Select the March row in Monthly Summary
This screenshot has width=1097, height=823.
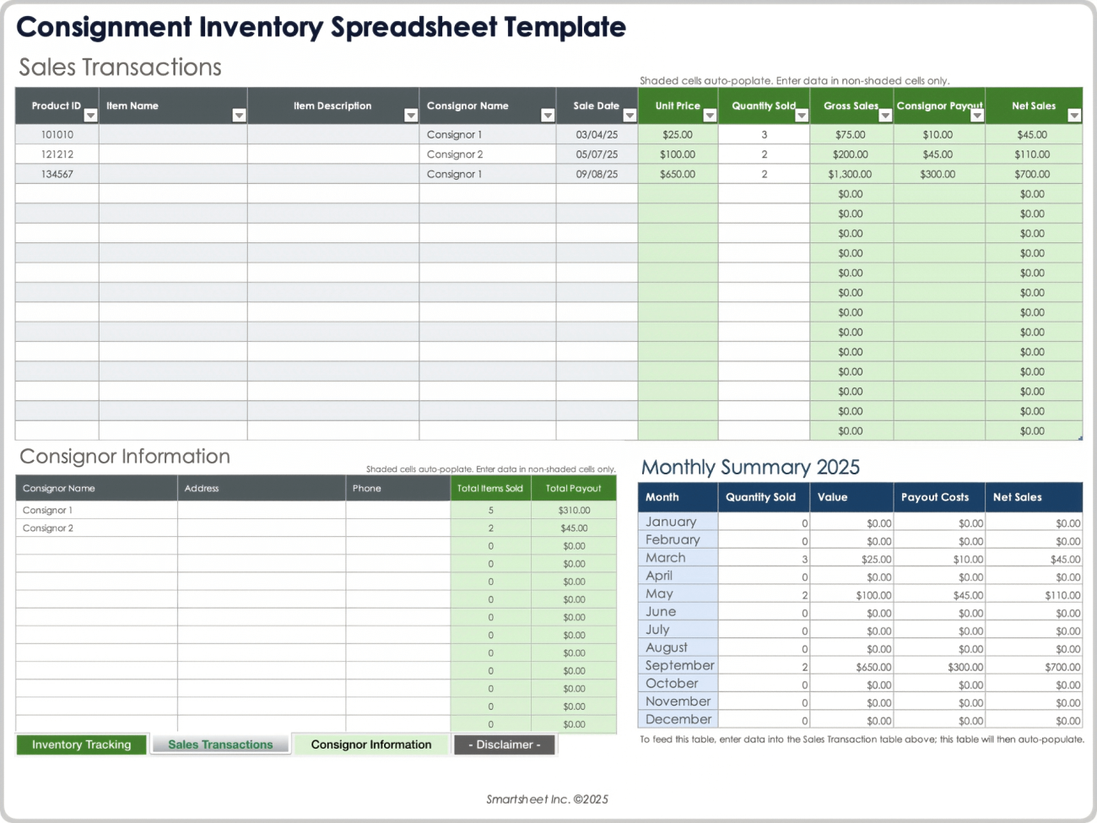pyautogui.click(x=666, y=558)
